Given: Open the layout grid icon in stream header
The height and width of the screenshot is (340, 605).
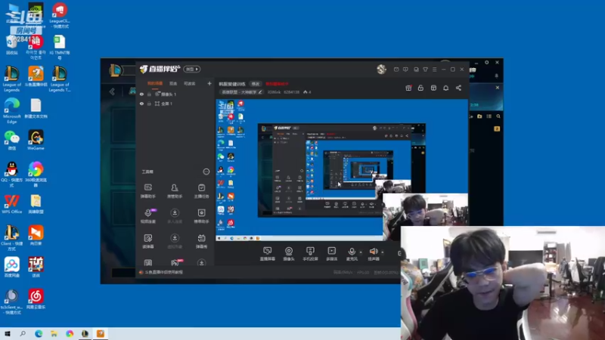Looking at the screenshot, I should tap(433, 88).
